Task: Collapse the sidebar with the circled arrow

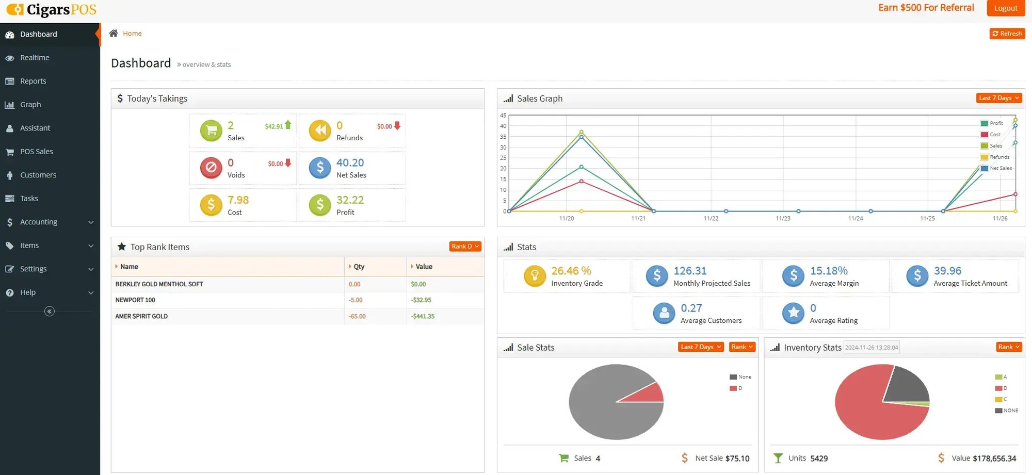Action: coord(50,311)
